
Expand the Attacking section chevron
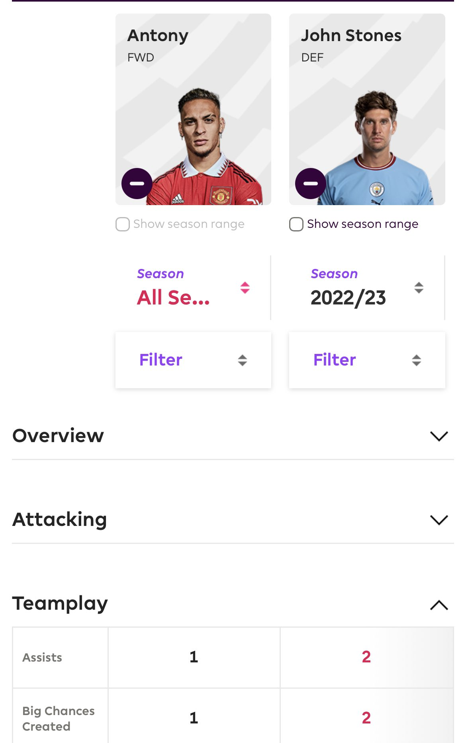(x=439, y=520)
